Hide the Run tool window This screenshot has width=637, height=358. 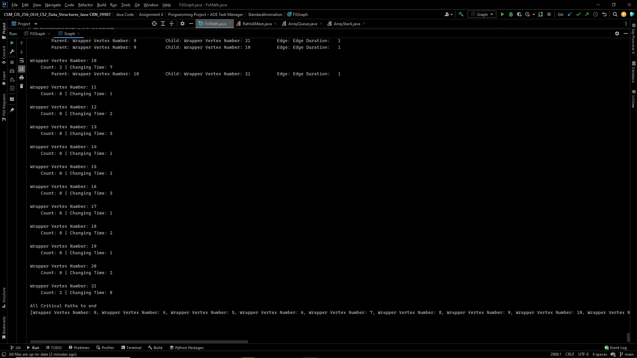[626, 33]
